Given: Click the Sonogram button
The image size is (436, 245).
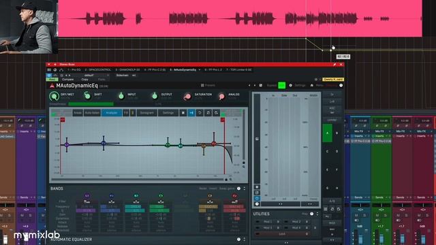Looking at the screenshot, I should [x=147, y=113].
